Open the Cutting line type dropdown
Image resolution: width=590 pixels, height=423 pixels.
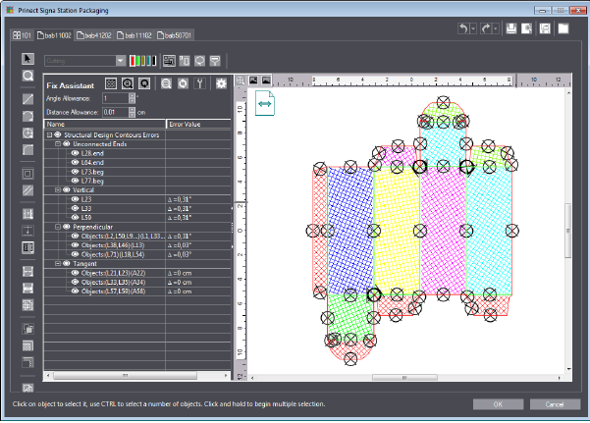tap(120, 61)
